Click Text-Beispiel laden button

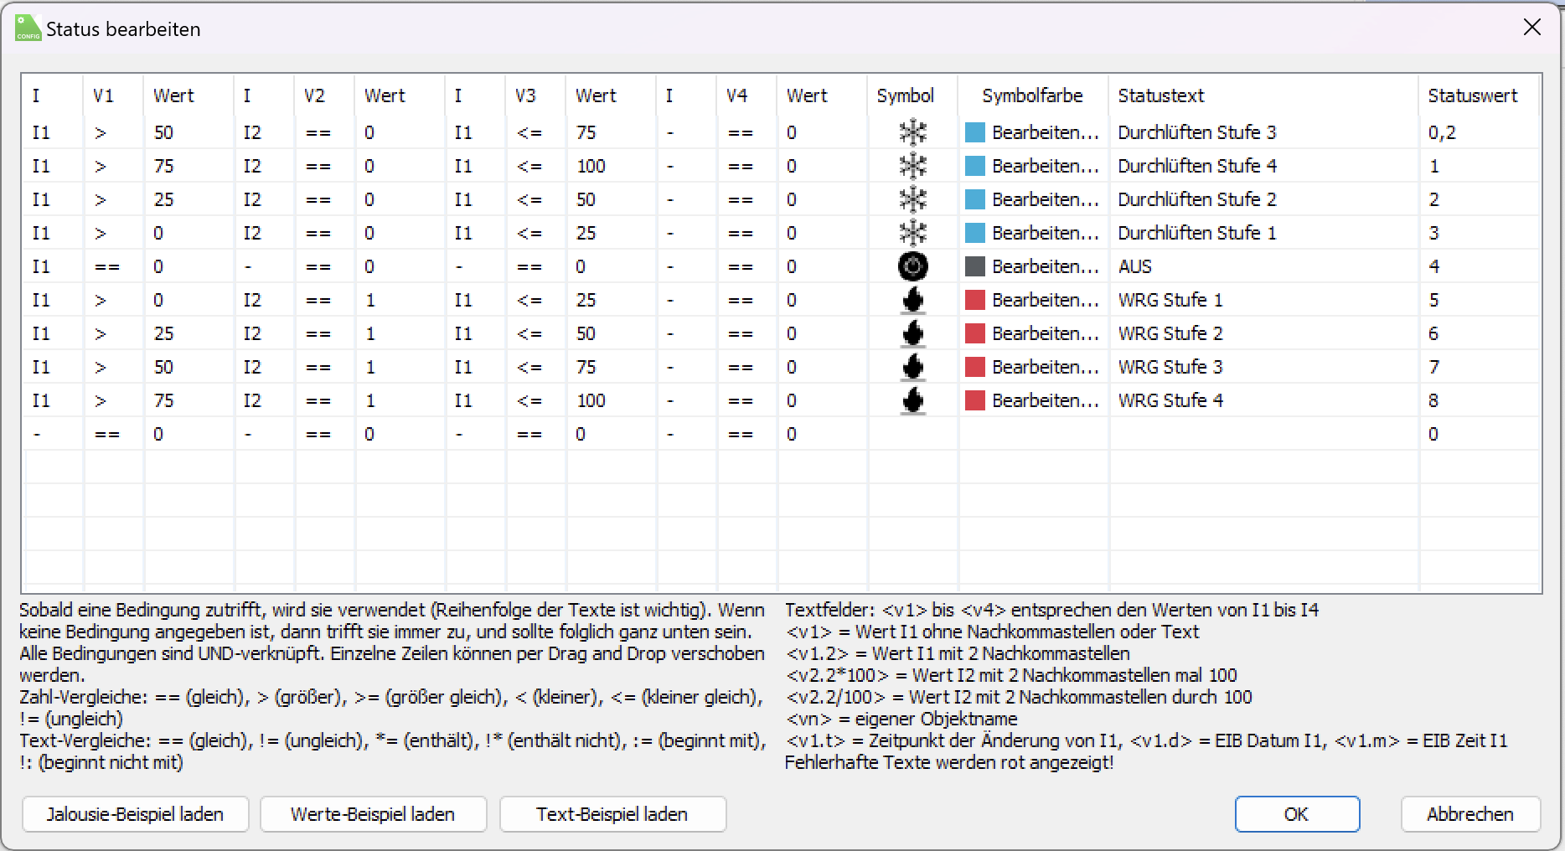613,814
